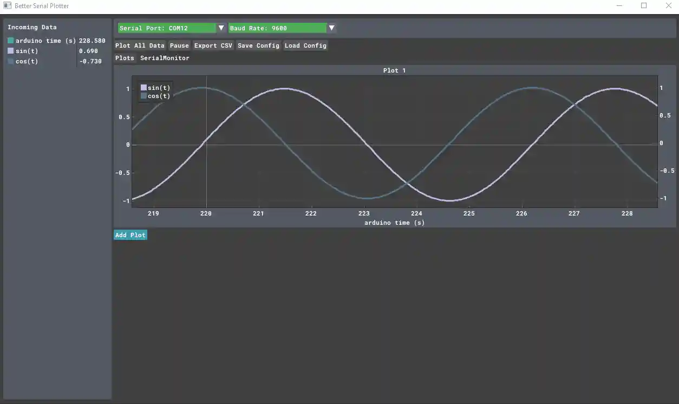Image resolution: width=679 pixels, height=404 pixels.
Task: Click the Better Serial Plotter app icon
Action: coord(7,5)
